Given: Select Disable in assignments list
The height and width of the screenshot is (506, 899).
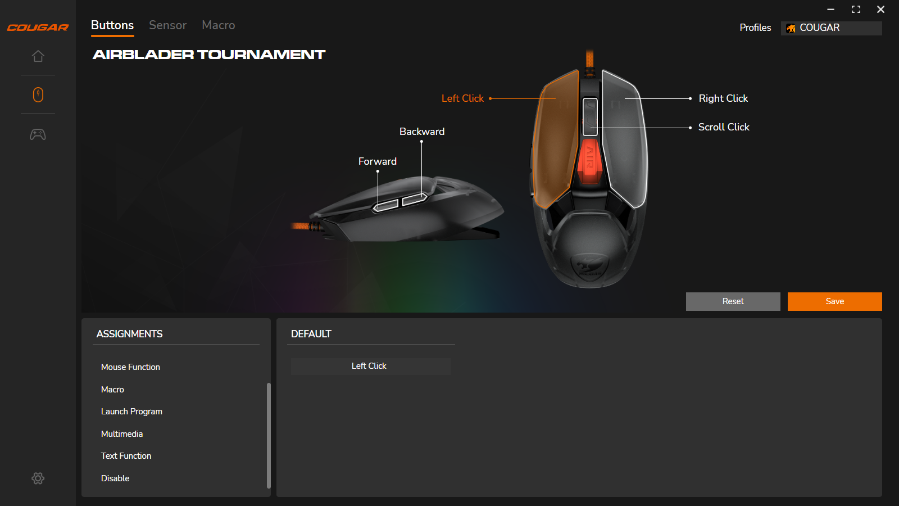Looking at the screenshot, I should 115,478.
